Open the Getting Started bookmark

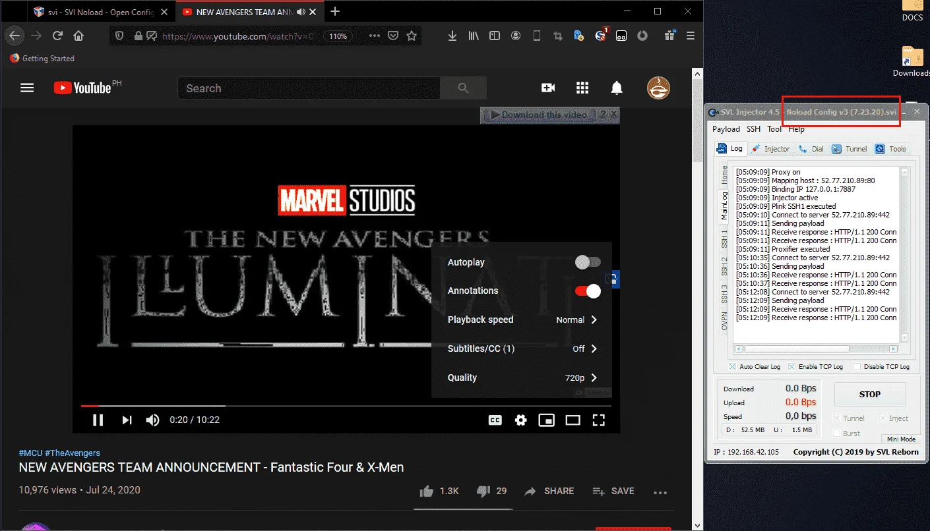(x=42, y=59)
